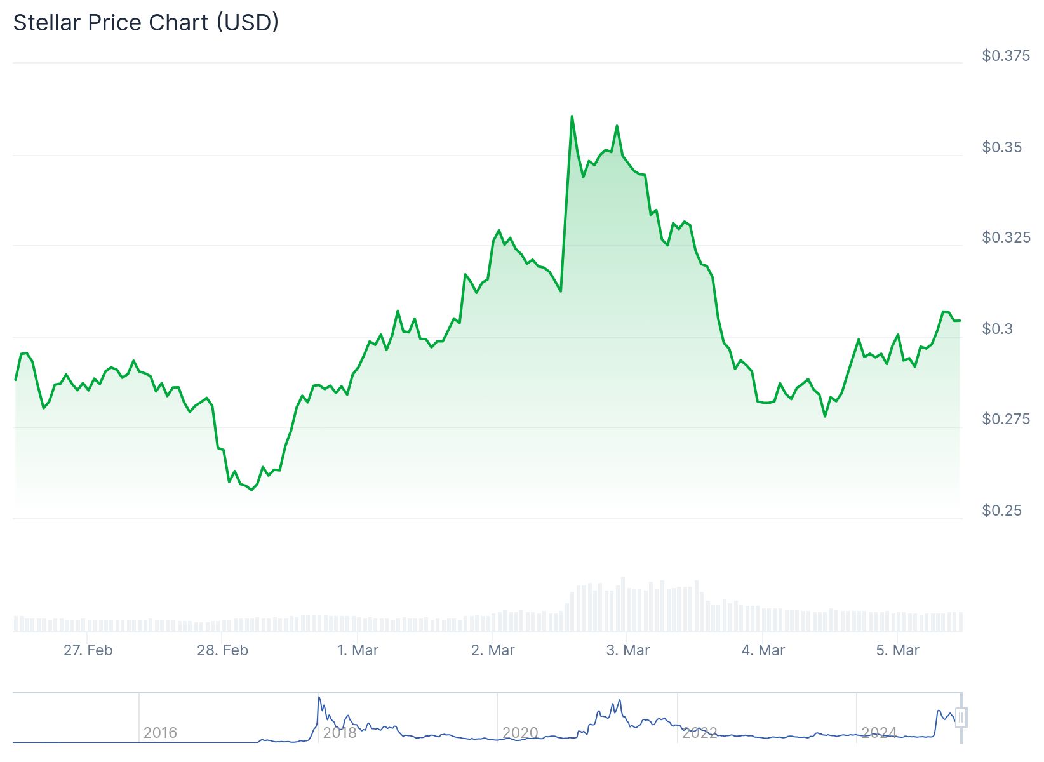Click the 2. Mar date label
1044x762 pixels.
coord(493,650)
